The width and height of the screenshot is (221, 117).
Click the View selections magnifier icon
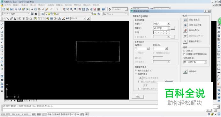click(185, 41)
